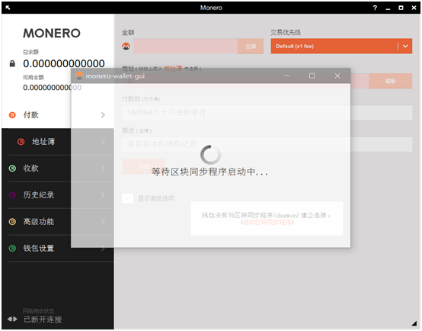The height and width of the screenshot is (331, 422).
Task: Toggle the 显示高级选项 checkbox
Action: [127, 198]
